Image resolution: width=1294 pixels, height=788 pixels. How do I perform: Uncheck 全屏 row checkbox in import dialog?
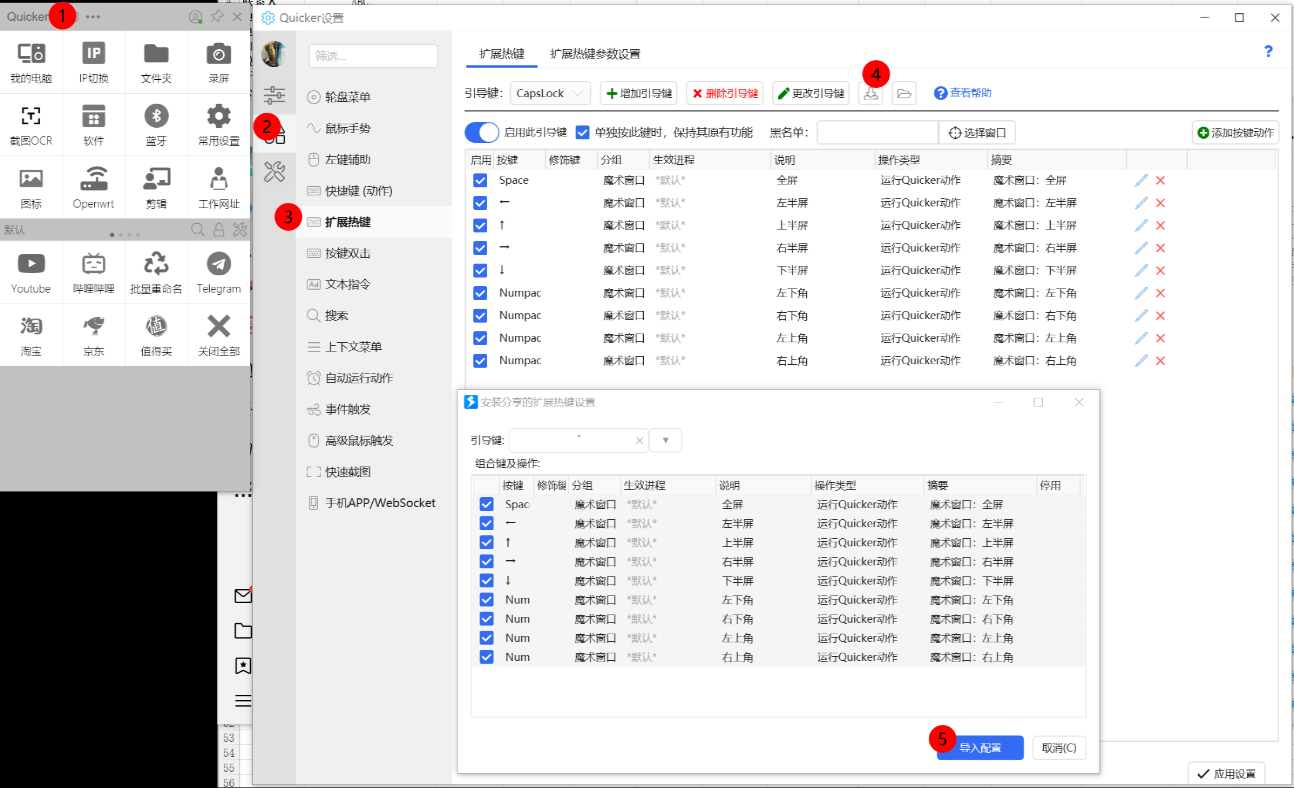[487, 505]
